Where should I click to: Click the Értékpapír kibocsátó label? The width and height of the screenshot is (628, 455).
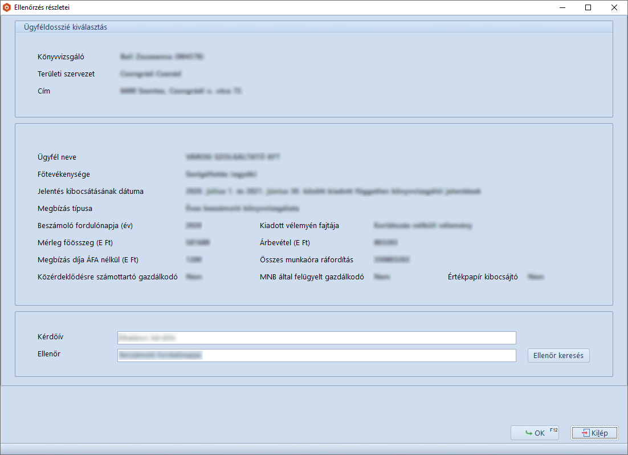pos(482,277)
